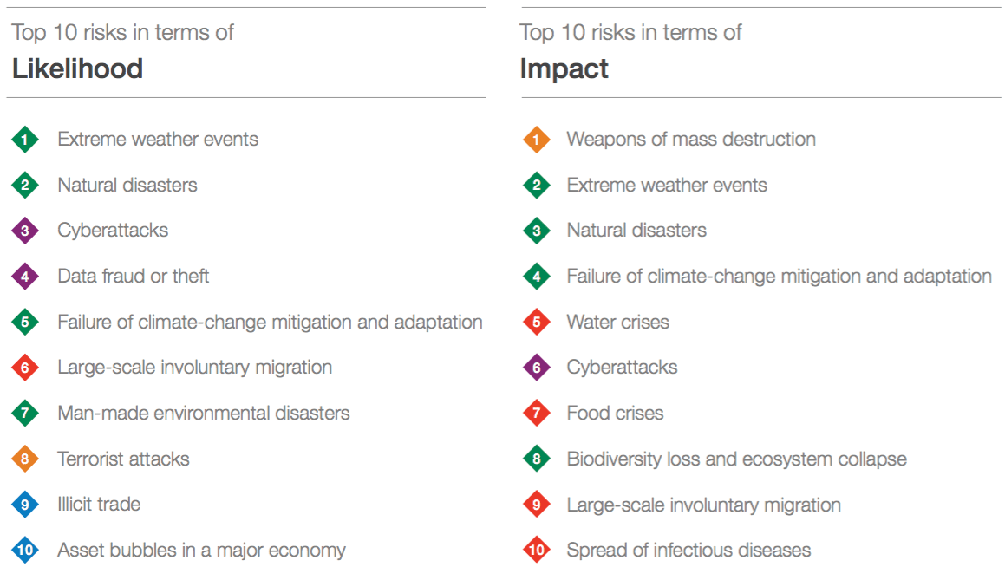Click the purple number 3 diamond next to Cyberattacks under Likelihood

(25, 231)
